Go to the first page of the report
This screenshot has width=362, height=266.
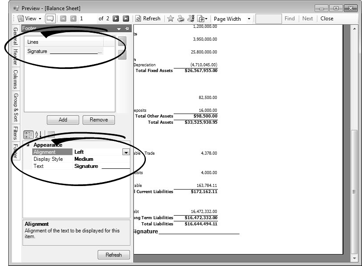(63, 19)
